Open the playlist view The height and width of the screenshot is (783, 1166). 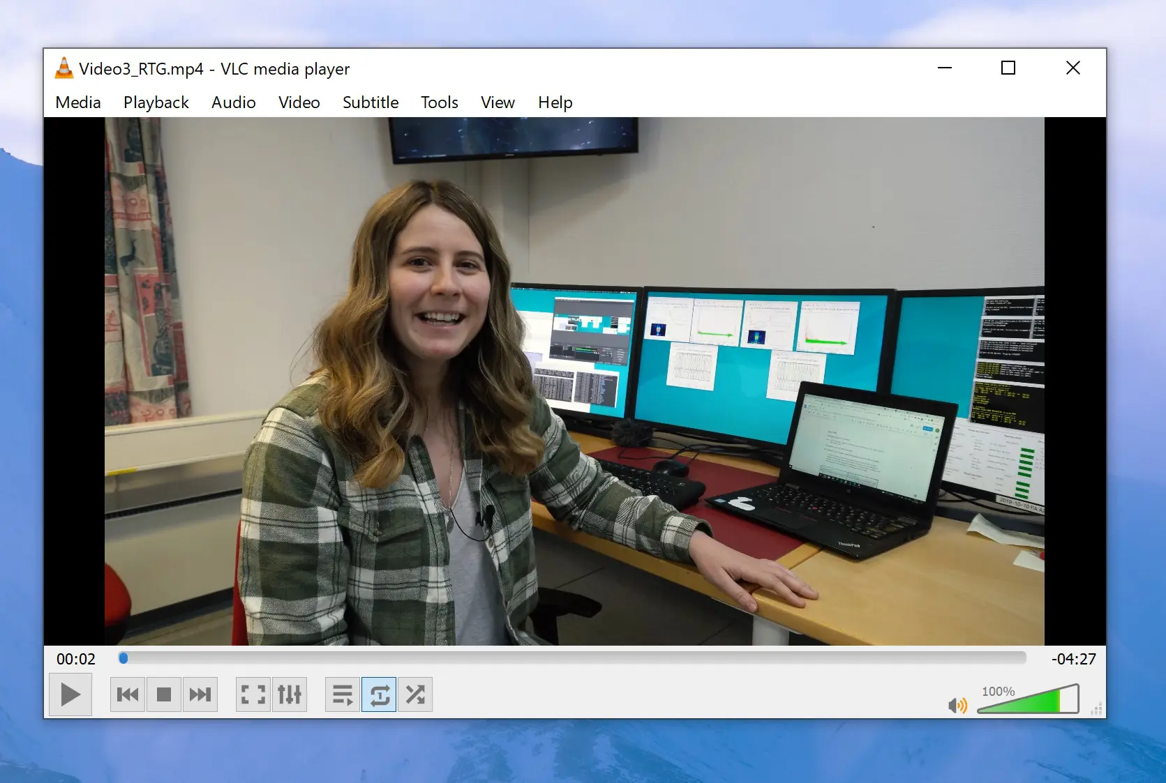(x=343, y=694)
